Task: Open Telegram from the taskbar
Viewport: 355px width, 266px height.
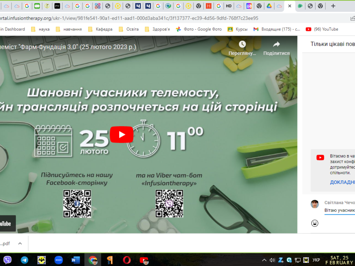Action: (x=24, y=259)
